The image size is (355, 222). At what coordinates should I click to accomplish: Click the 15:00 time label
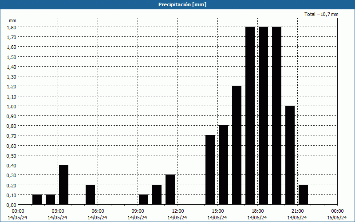tap(217, 211)
